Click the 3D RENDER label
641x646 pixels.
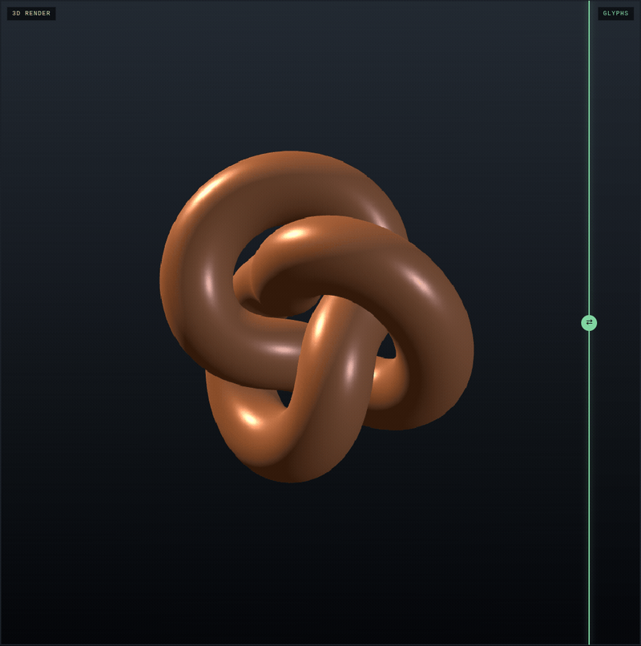point(31,13)
